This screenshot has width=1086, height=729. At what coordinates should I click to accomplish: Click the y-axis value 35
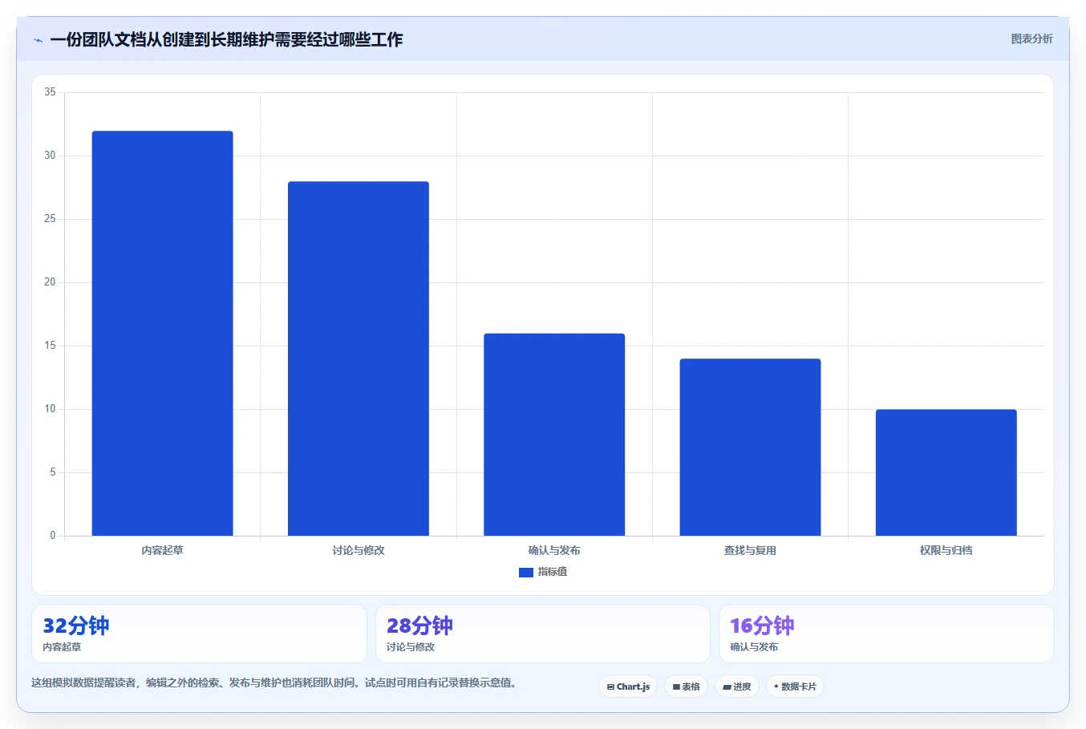pyautogui.click(x=50, y=92)
